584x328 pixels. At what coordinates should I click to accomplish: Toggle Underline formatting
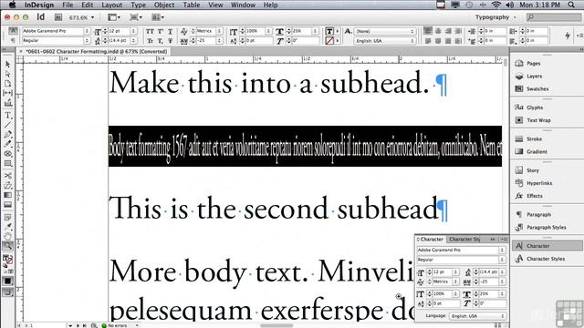tap(170, 31)
